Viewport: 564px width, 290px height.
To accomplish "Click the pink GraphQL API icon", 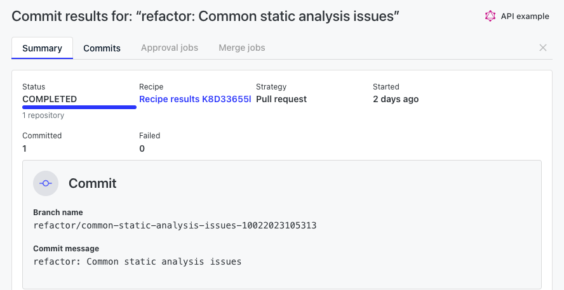I will (x=490, y=16).
